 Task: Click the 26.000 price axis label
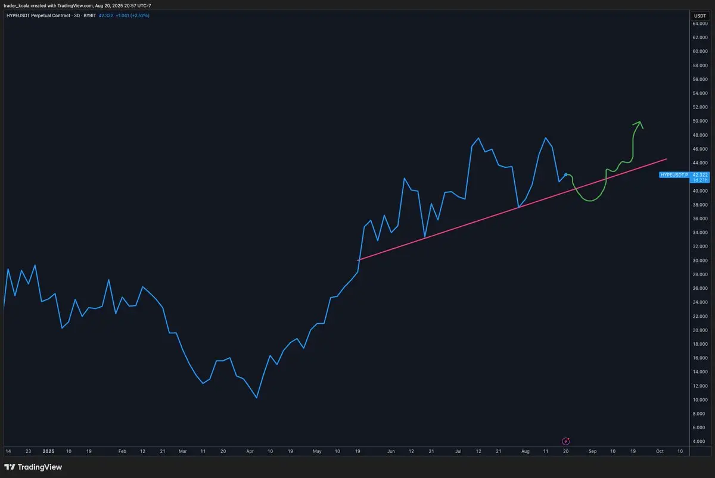click(x=700, y=289)
